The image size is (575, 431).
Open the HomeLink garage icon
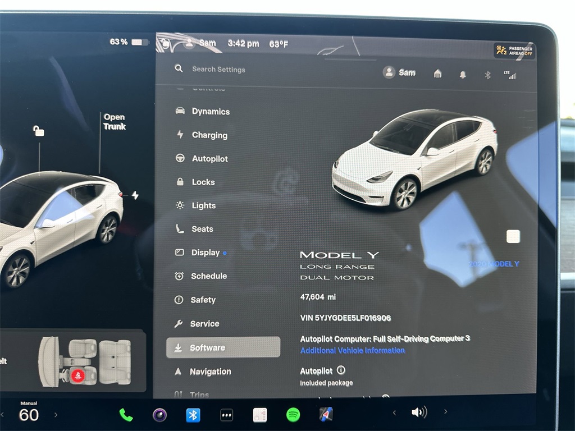click(437, 74)
